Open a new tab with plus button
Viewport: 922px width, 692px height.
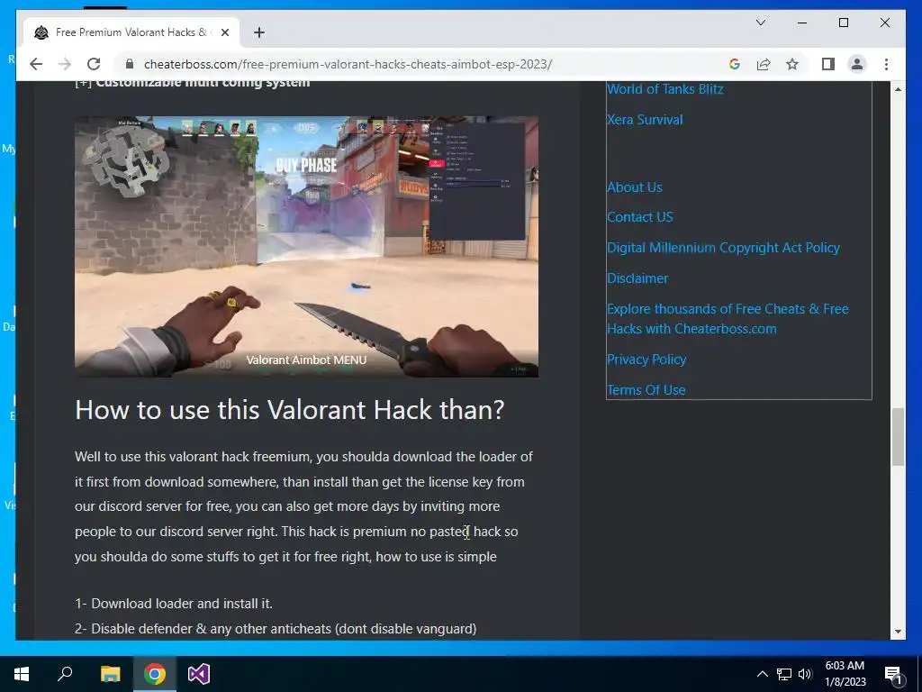click(259, 32)
